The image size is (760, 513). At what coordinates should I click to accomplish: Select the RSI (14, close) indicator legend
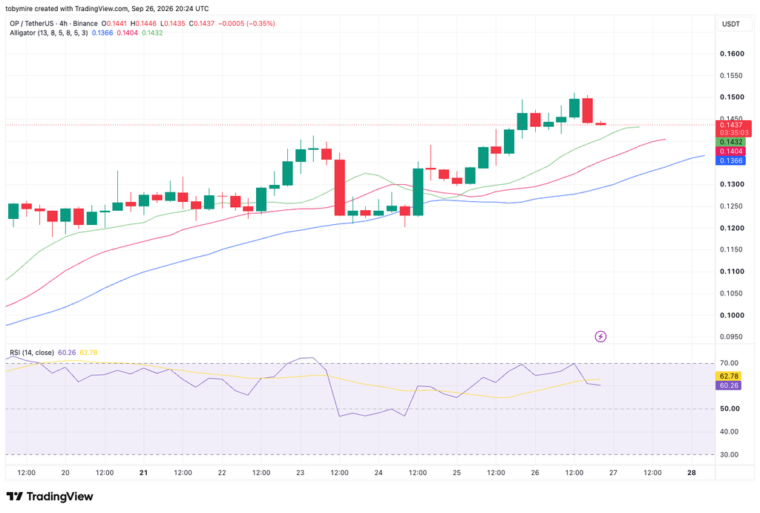(x=32, y=353)
